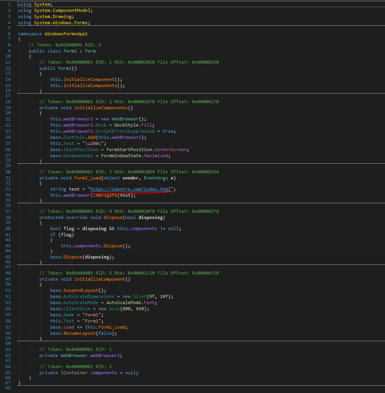This screenshot has height=393, width=385.
Task: Click WebBrowser constructor on line 21
Action: pyautogui.click(x=125, y=119)
